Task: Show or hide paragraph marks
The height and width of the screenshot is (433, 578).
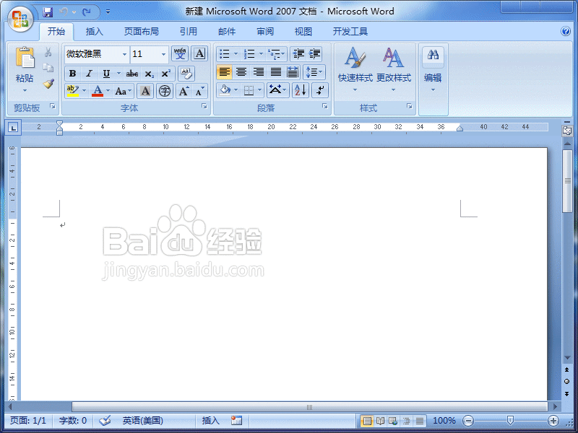Action: click(x=320, y=90)
